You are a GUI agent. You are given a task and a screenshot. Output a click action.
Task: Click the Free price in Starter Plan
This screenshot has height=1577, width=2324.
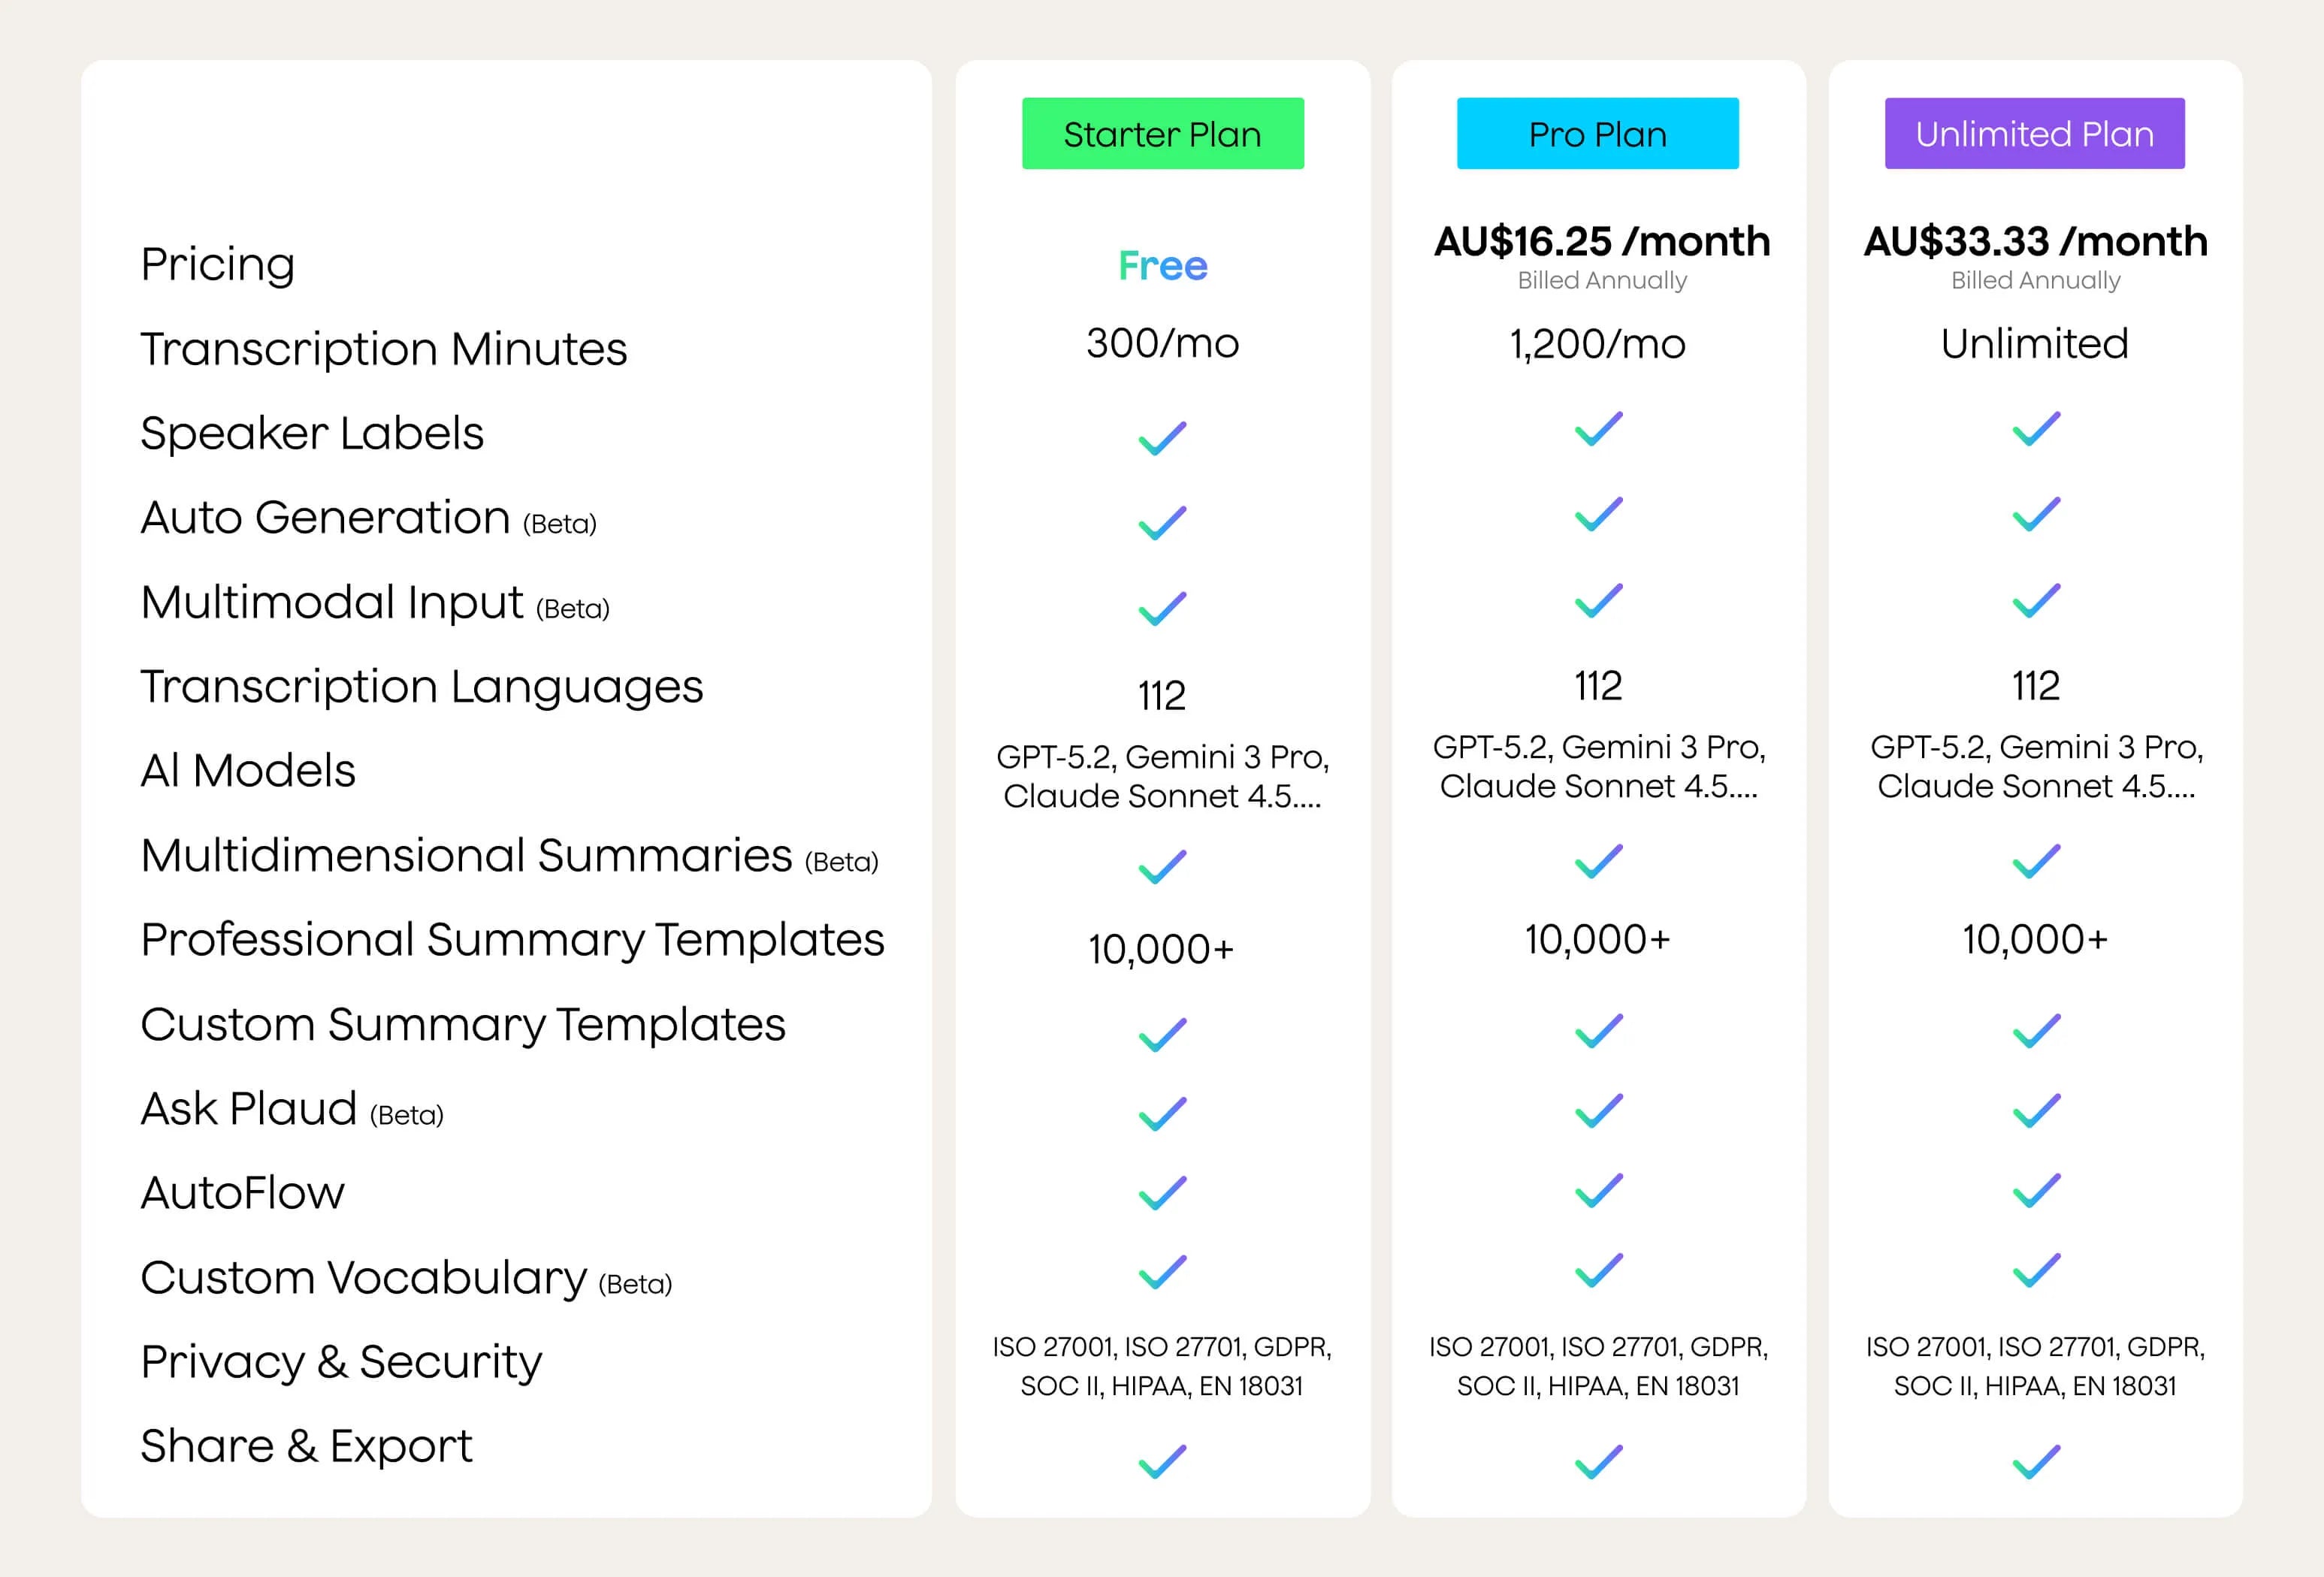pos(1162,266)
